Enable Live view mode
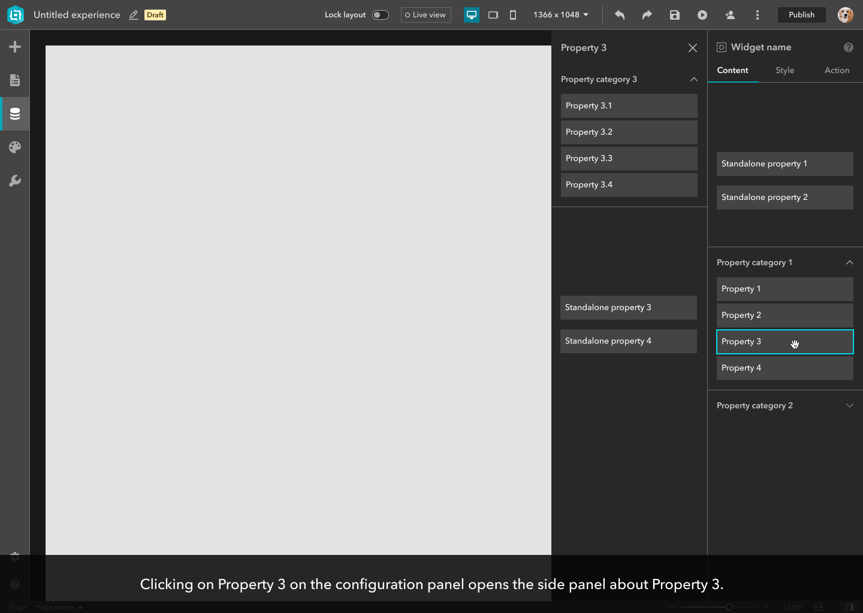 click(426, 14)
